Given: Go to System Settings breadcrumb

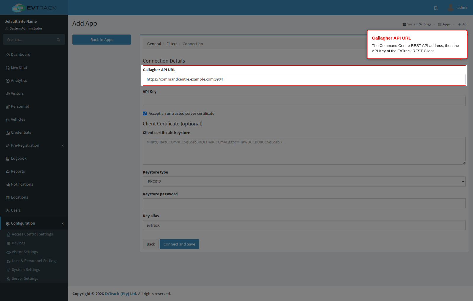Looking at the screenshot, I should coord(417,24).
